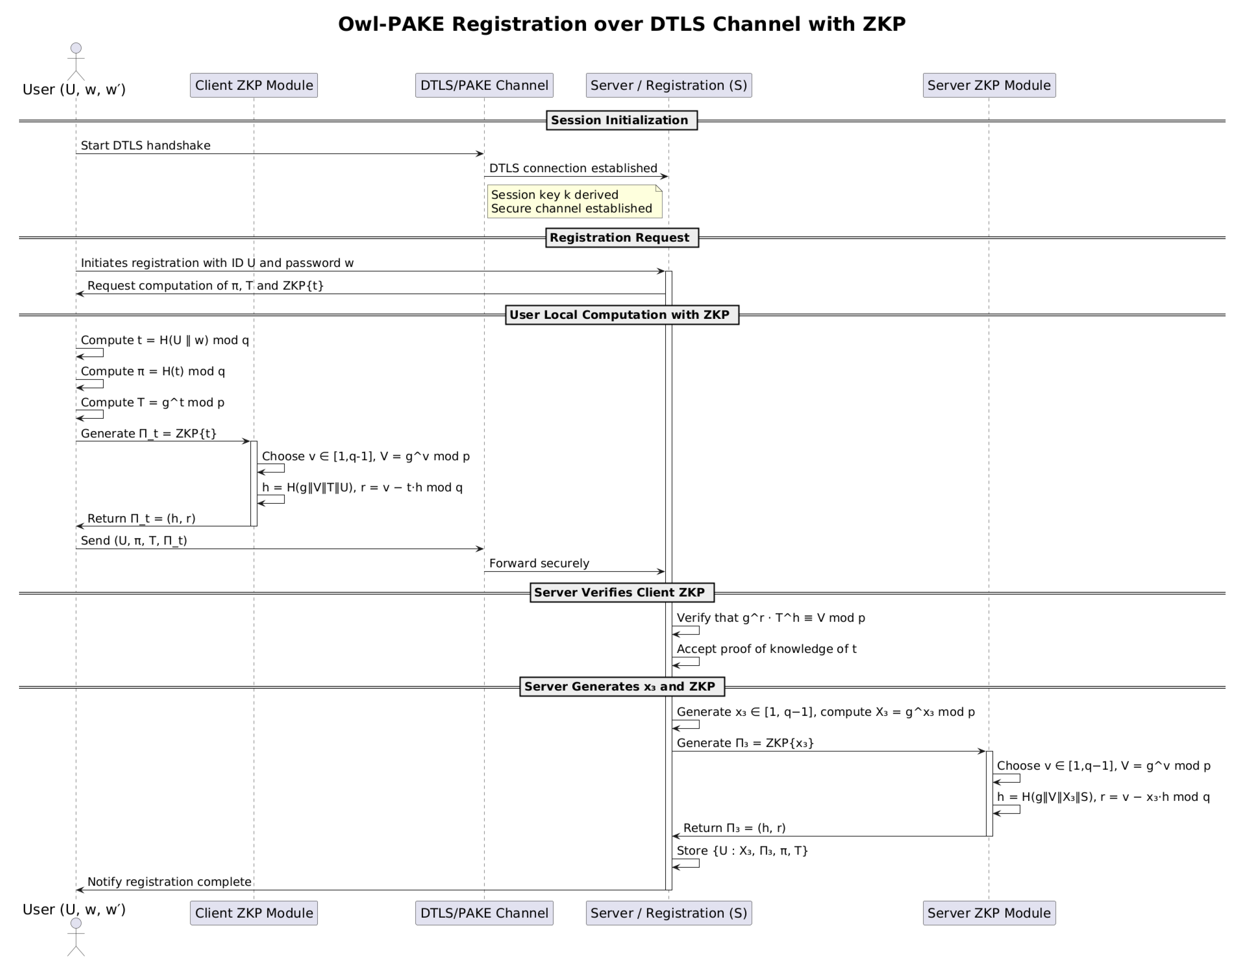This screenshot has height=965, width=1242.
Task: Click the top Server / Registration (S) box
Action: [668, 85]
